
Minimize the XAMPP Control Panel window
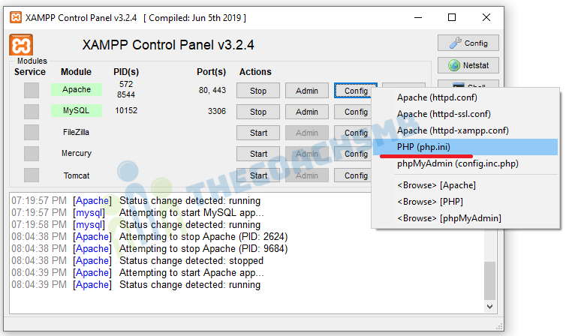click(418, 17)
